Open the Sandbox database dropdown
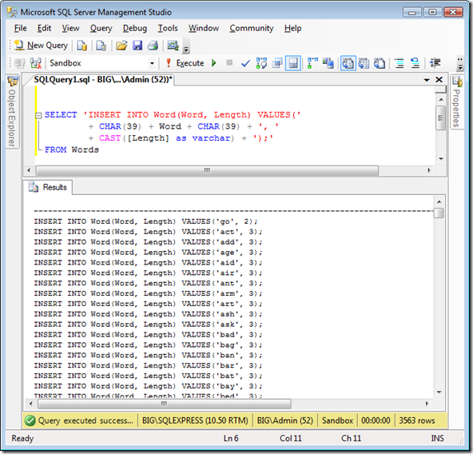 tap(152, 63)
